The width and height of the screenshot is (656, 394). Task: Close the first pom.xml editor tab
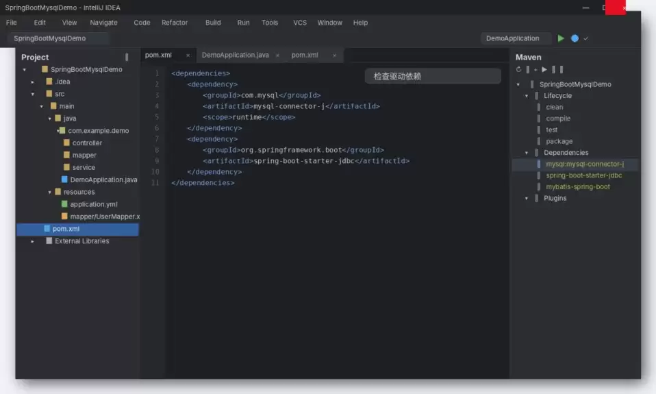coord(188,56)
